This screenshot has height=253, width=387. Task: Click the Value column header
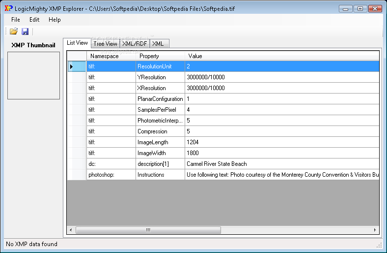point(282,56)
